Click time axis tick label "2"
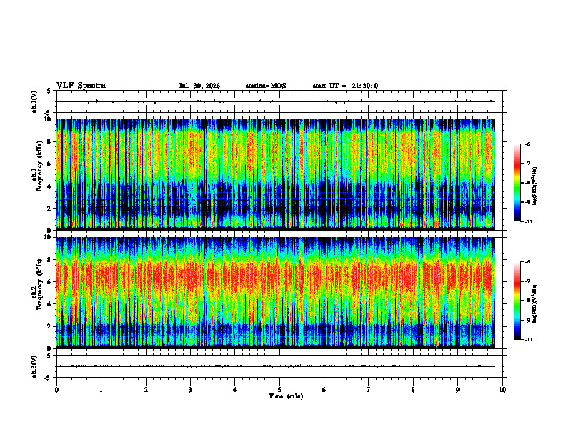The image size is (566, 437). click(x=146, y=390)
